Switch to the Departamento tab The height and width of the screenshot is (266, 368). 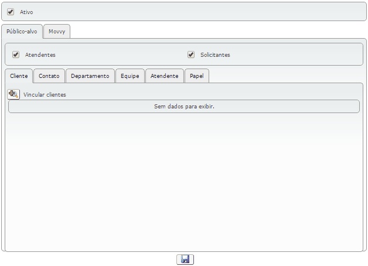point(90,76)
